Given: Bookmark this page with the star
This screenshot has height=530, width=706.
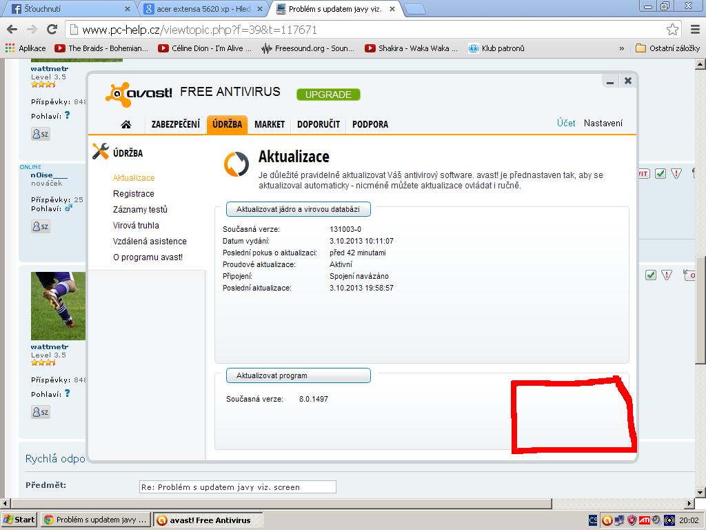Looking at the screenshot, I should [x=672, y=30].
